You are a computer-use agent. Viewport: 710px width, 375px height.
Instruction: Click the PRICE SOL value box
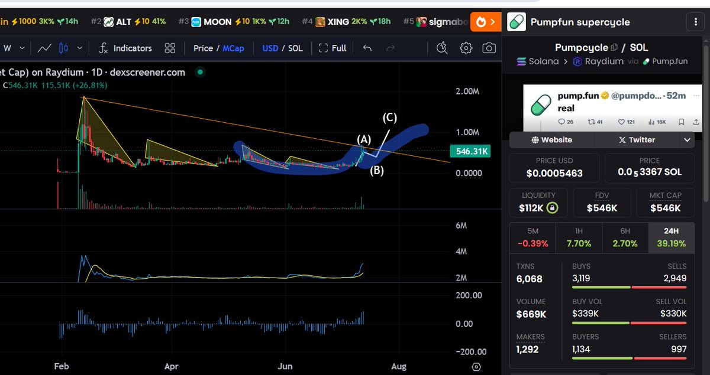(649, 168)
